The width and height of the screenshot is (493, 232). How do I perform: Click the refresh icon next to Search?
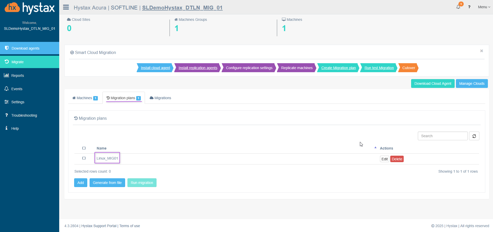474,136
